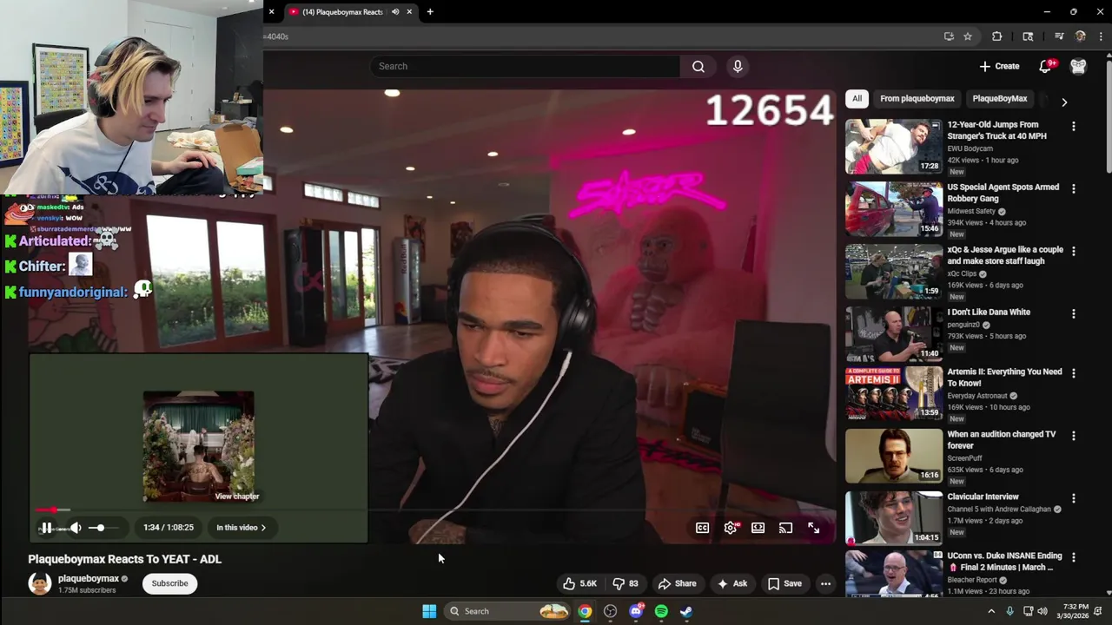Open more actions ellipsis below video
This screenshot has height=625, width=1112.
pyautogui.click(x=826, y=584)
